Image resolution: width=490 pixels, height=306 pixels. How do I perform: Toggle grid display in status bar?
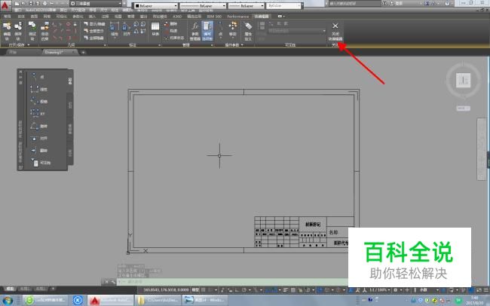(x=203, y=290)
